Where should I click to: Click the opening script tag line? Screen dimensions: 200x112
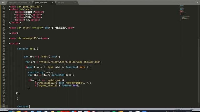tap(14, 44)
